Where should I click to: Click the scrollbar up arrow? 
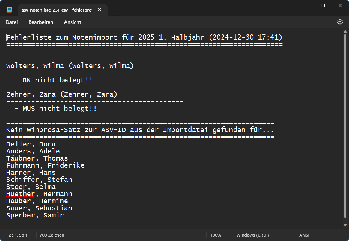click(345, 32)
